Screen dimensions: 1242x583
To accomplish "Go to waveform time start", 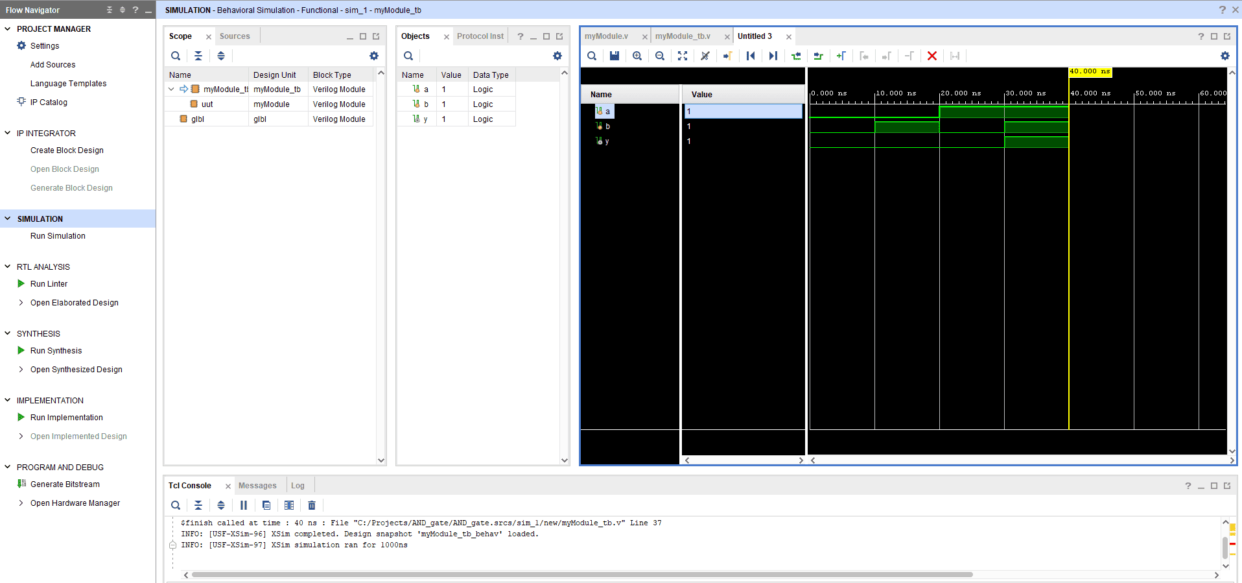I will pos(750,56).
